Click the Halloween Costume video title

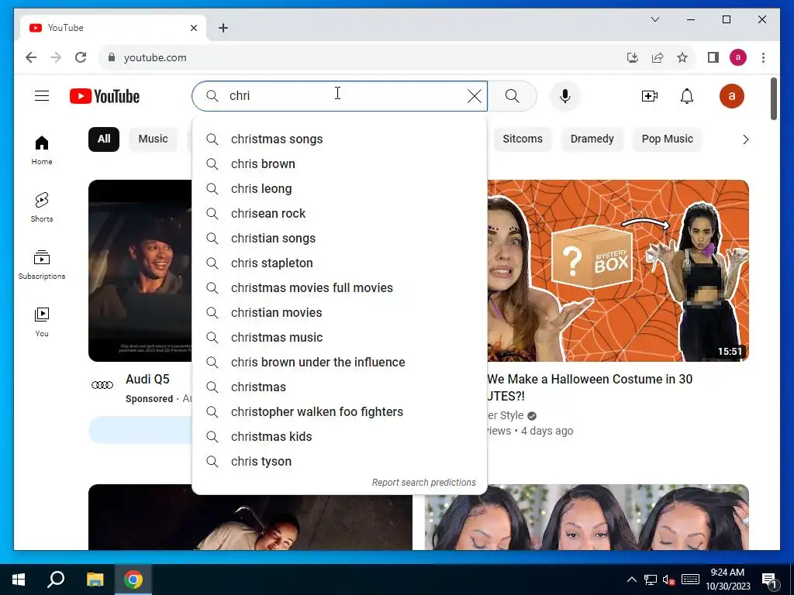[590, 387]
